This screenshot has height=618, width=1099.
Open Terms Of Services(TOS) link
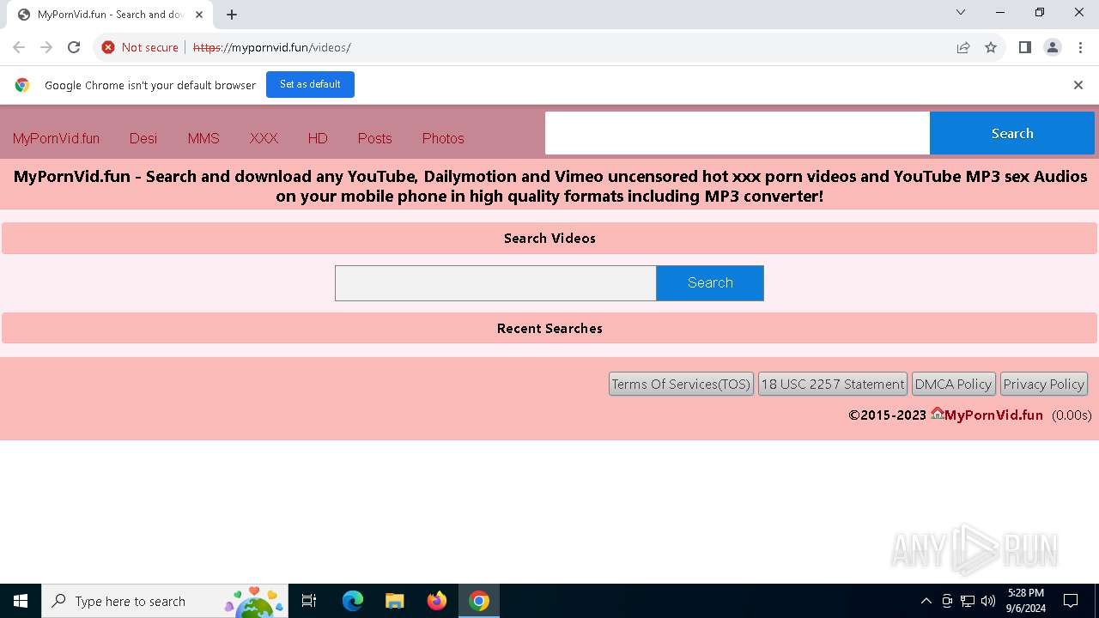pyautogui.click(x=681, y=384)
